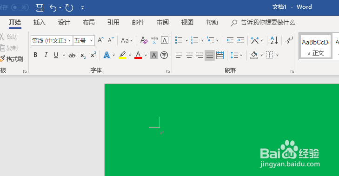Screen dimensions: 339x176
Task: Click the Align Left icon
Action: click(179, 55)
